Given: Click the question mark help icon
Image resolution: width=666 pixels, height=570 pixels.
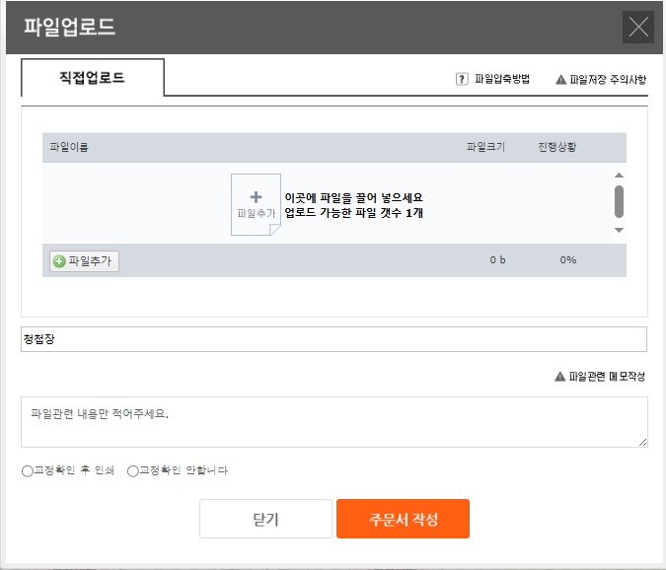Looking at the screenshot, I should pyautogui.click(x=462, y=79).
